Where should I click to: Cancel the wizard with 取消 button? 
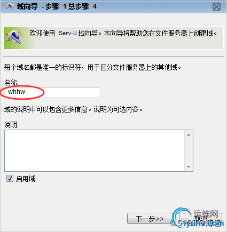200,219
